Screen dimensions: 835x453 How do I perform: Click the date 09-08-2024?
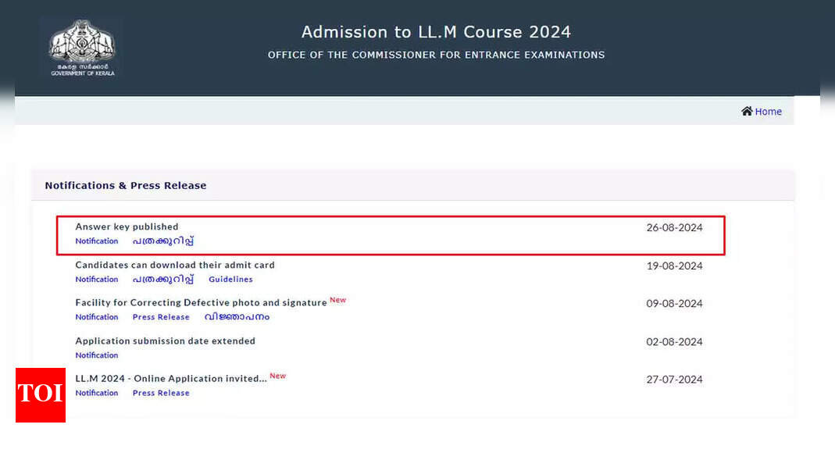tap(674, 304)
